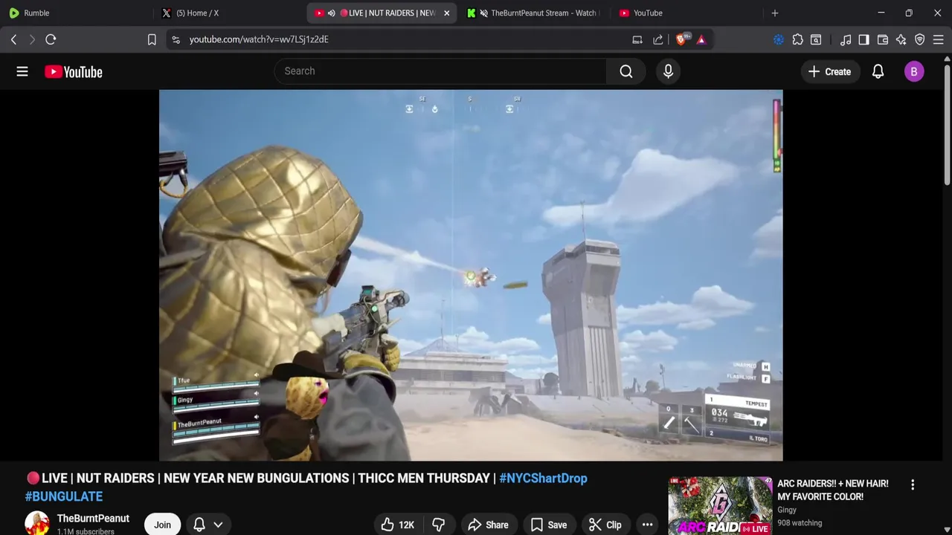Focus the YouTube search field
The width and height of the screenshot is (952, 535).
(x=440, y=71)
